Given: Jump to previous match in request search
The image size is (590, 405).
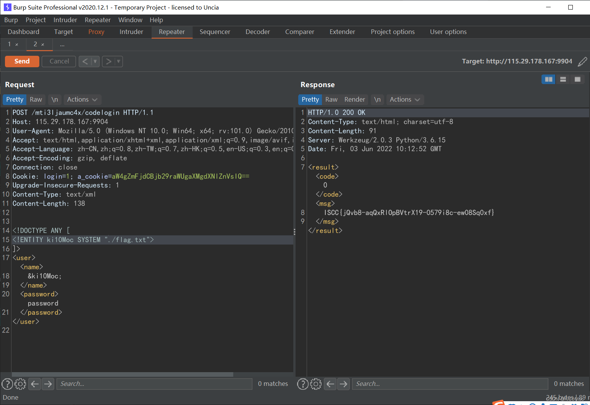Looking at the screenshot, I should click(x=35, y=384).
